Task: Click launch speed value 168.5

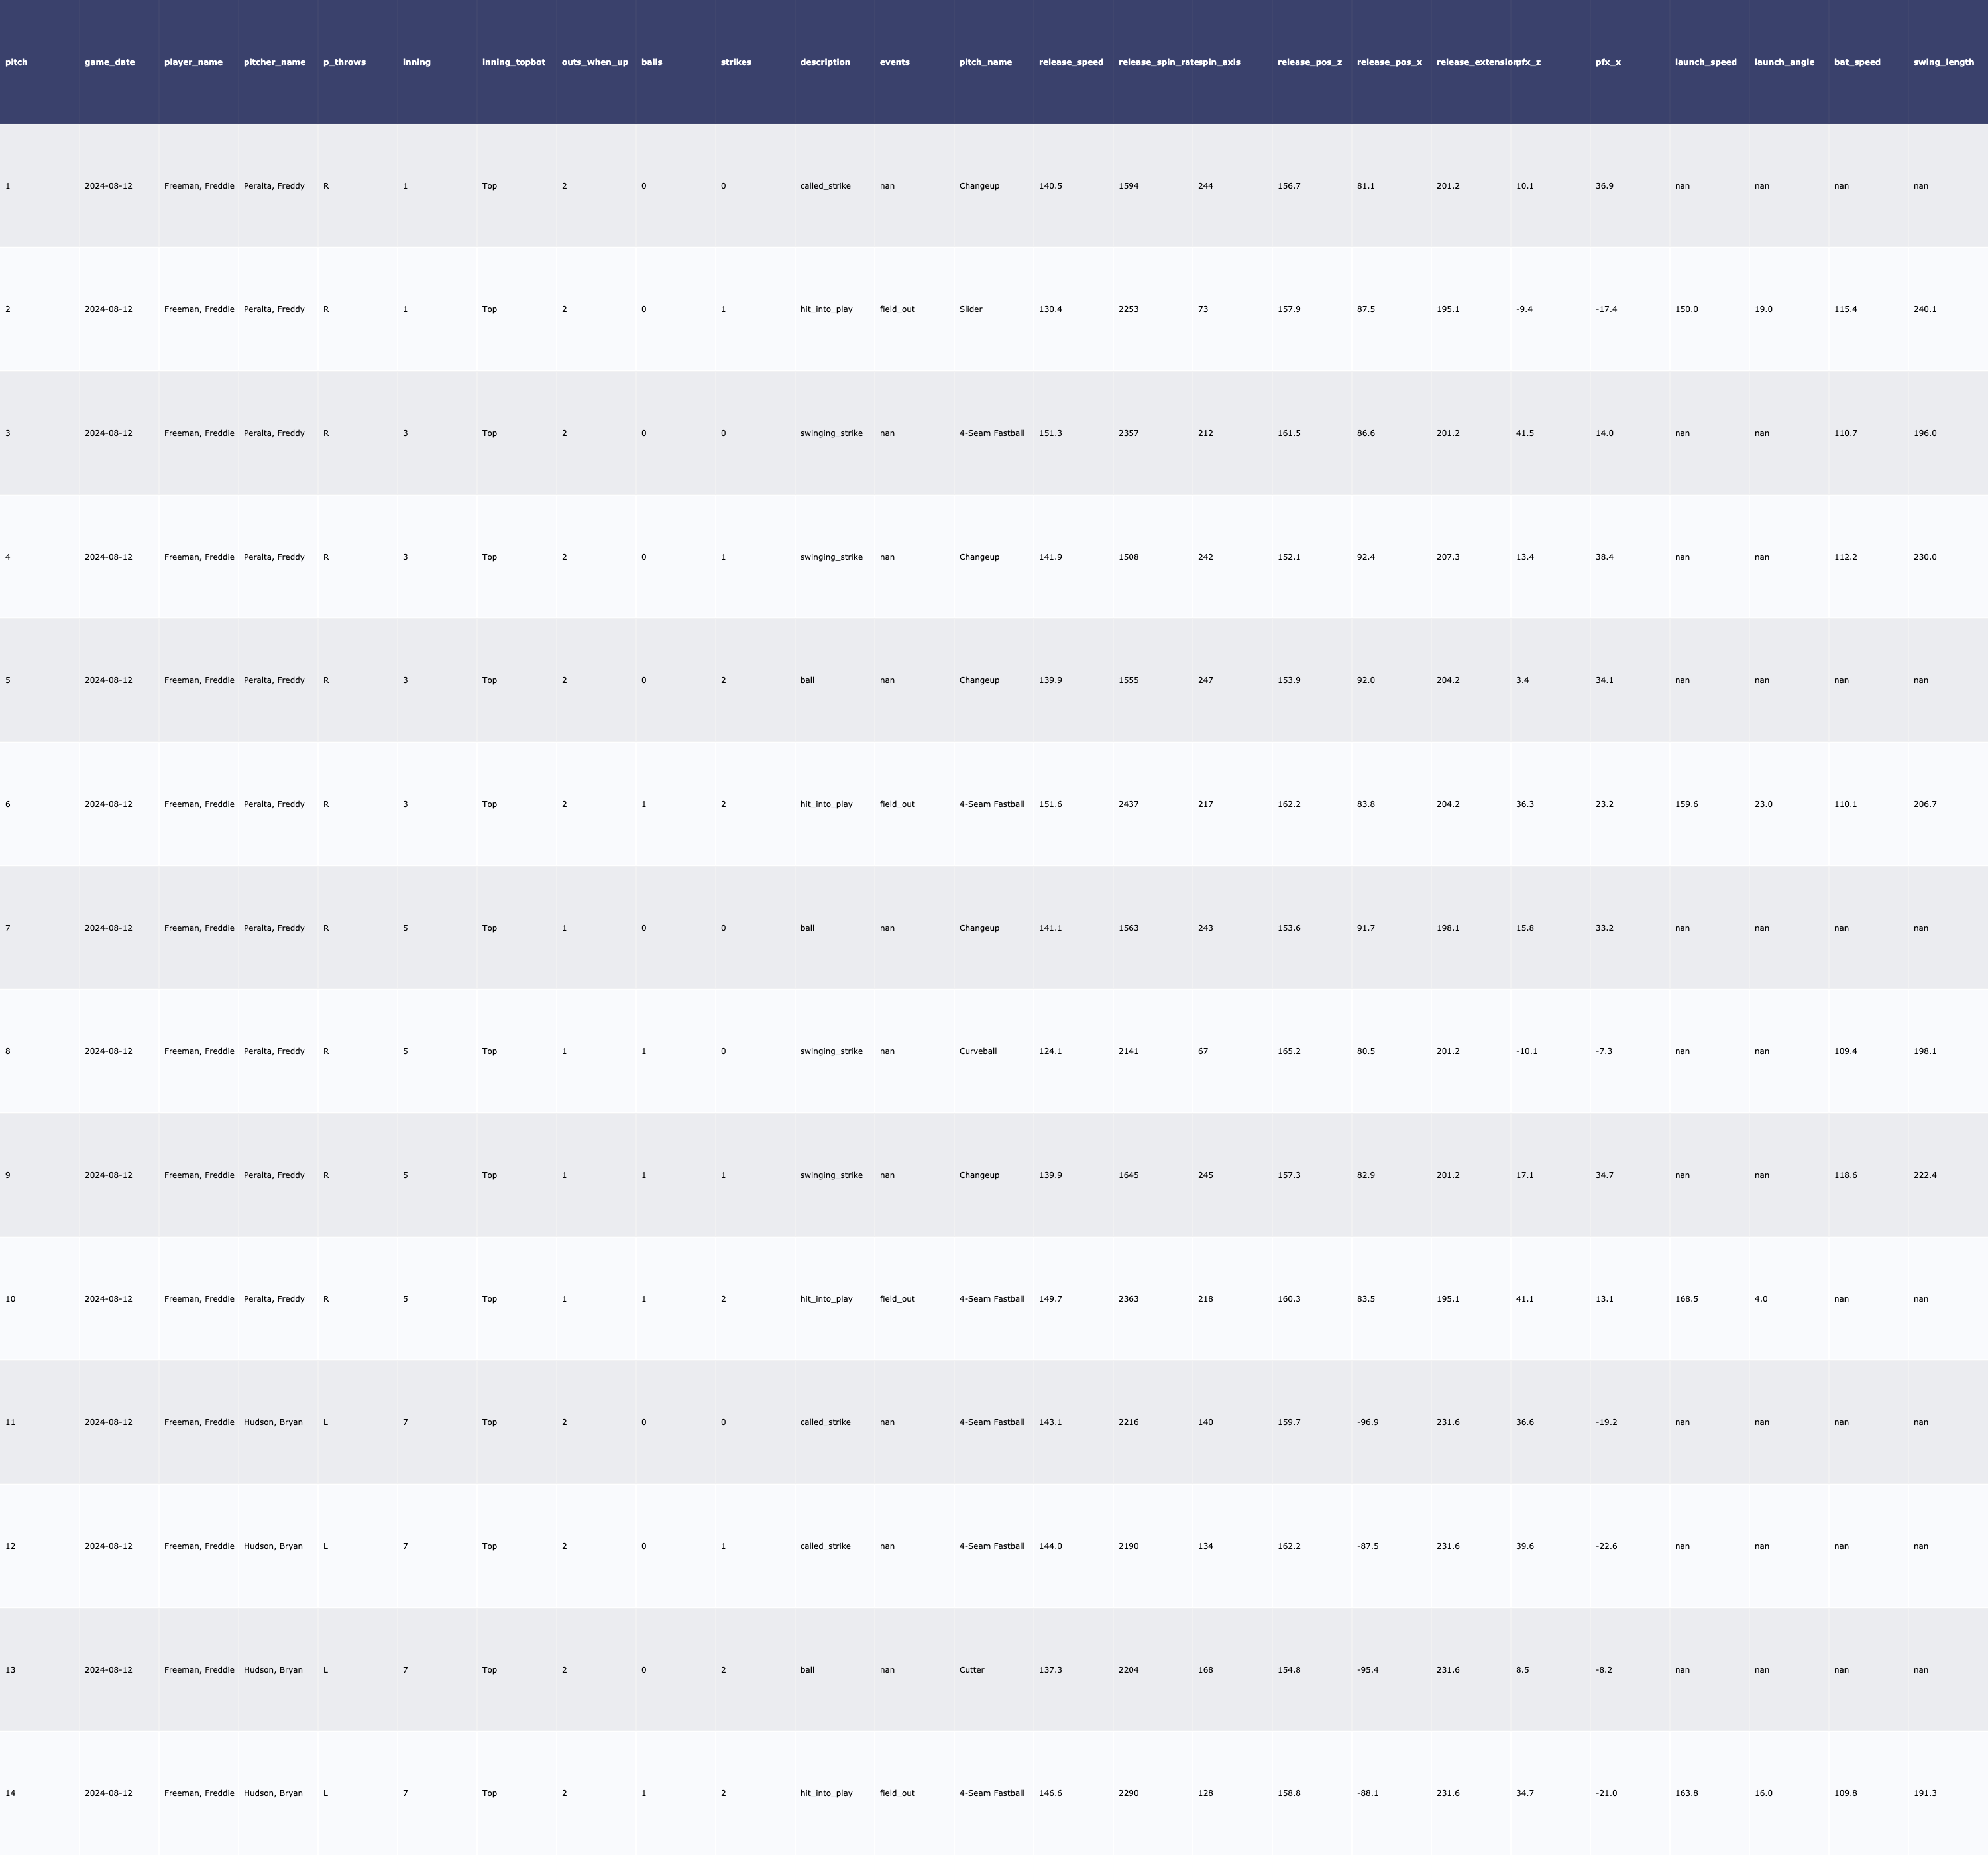Action: coord(1686,1299)
